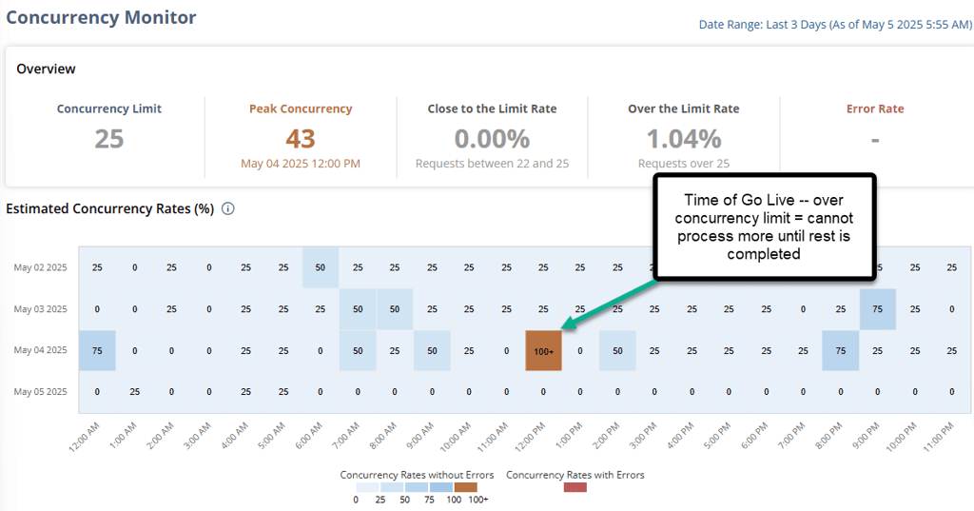
Task: Select the 75 cell in the May 03 2025 row
Action: point(878,309)
